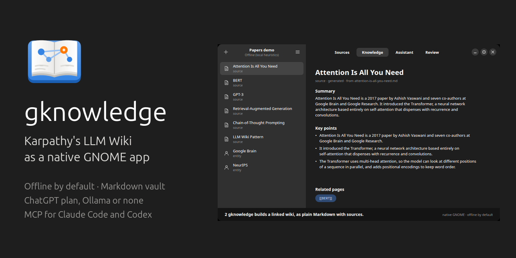
Task: Minimize the gknowledge window
Action: 475,52
